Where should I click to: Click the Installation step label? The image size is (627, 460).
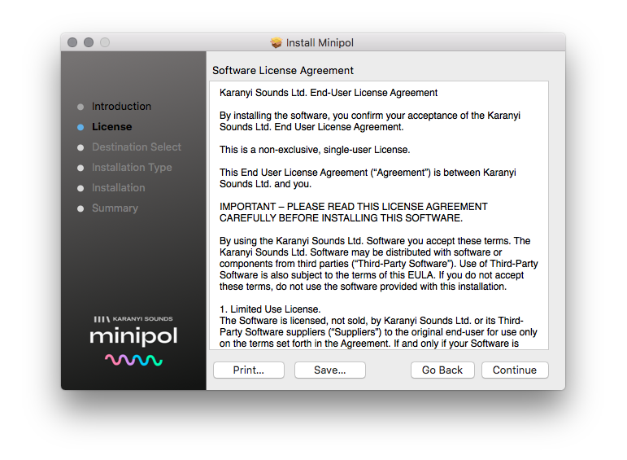(x=119, y=188)
